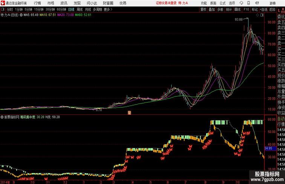Switch to the 15分钟 period tab
This screenshot has height=184, width=285.
point(39,9)
